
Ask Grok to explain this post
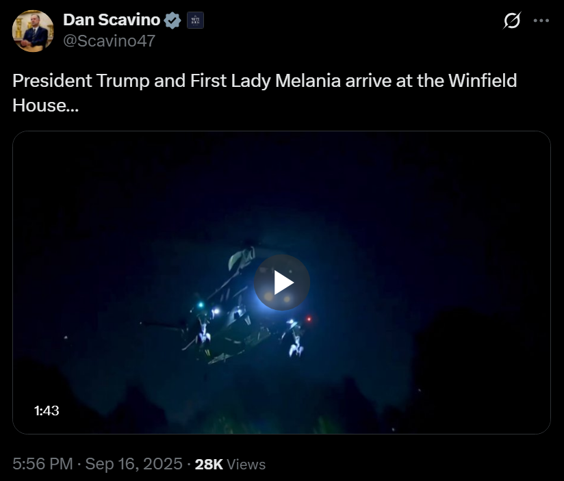[512, 21]
